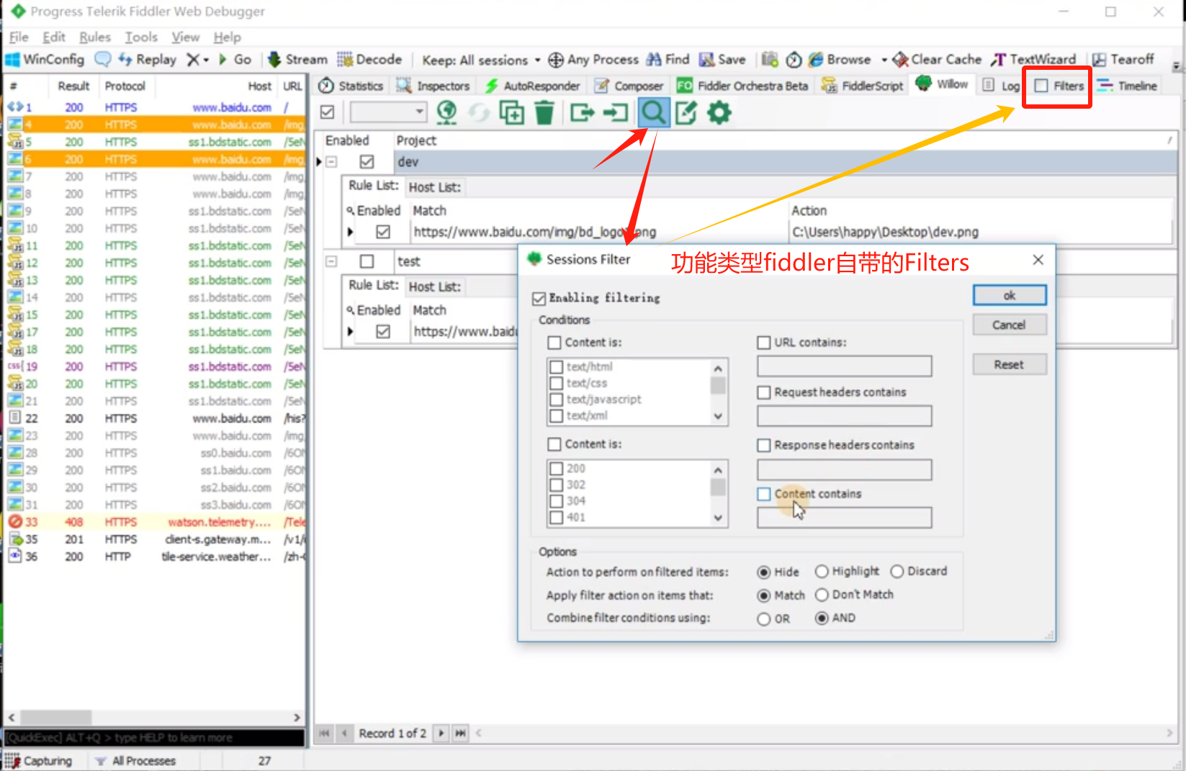Expand the dev rule row arrow
The width and height of the screenshot is (1186, 771).
[351, 232]
